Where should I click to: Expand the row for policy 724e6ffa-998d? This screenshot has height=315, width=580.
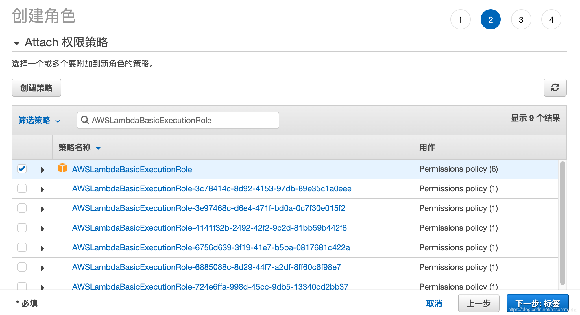click(43, 287)
